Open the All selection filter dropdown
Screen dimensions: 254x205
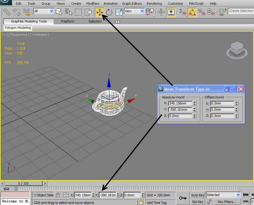[x=44, y=11]
